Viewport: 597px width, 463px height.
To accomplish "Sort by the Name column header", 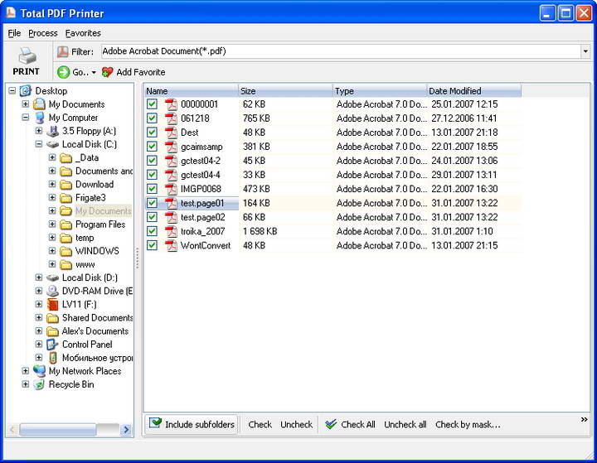I will coord(192,91).
